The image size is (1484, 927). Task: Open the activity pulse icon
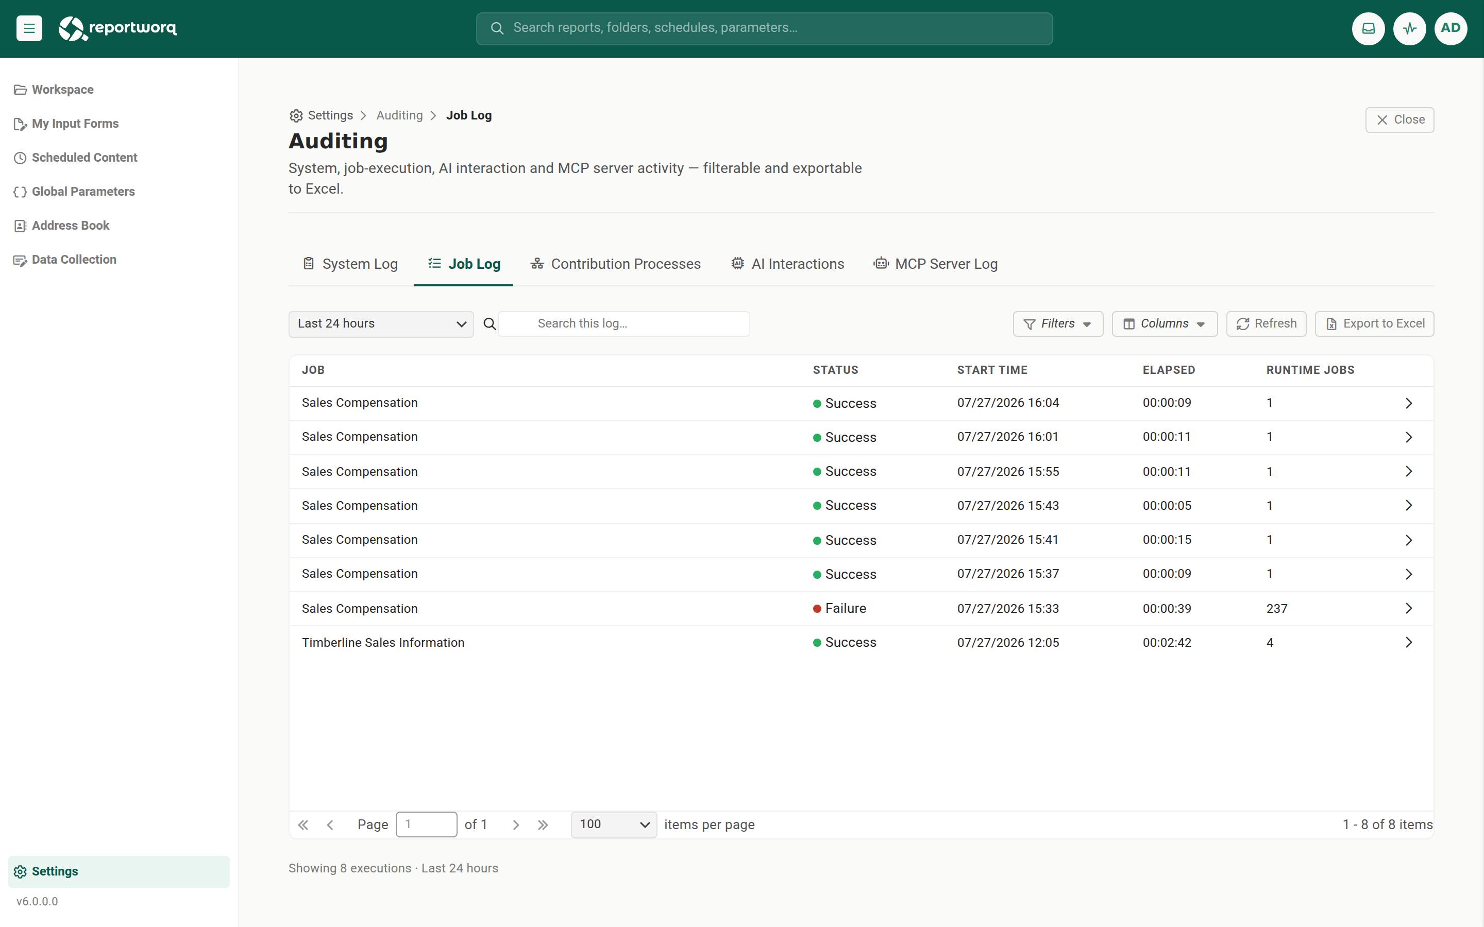pyautogui.click(x=1409, y=28)
